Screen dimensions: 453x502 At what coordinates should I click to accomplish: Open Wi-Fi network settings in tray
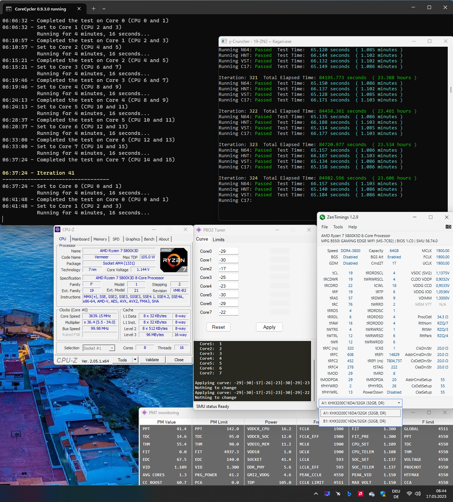[409, 494]
